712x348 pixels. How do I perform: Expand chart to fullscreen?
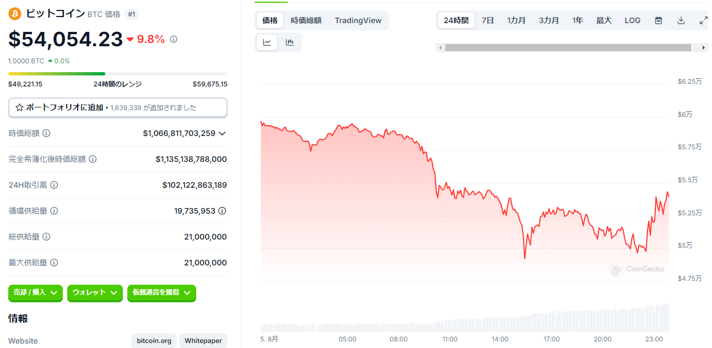[x=703, y=20]
